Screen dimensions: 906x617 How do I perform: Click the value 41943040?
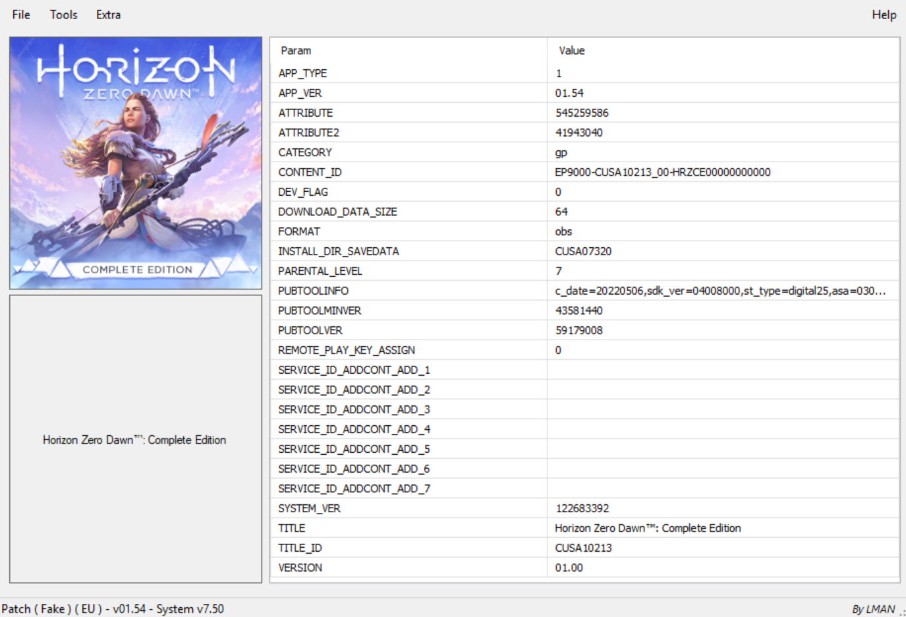pyautogui.click(x=579, y=132)
